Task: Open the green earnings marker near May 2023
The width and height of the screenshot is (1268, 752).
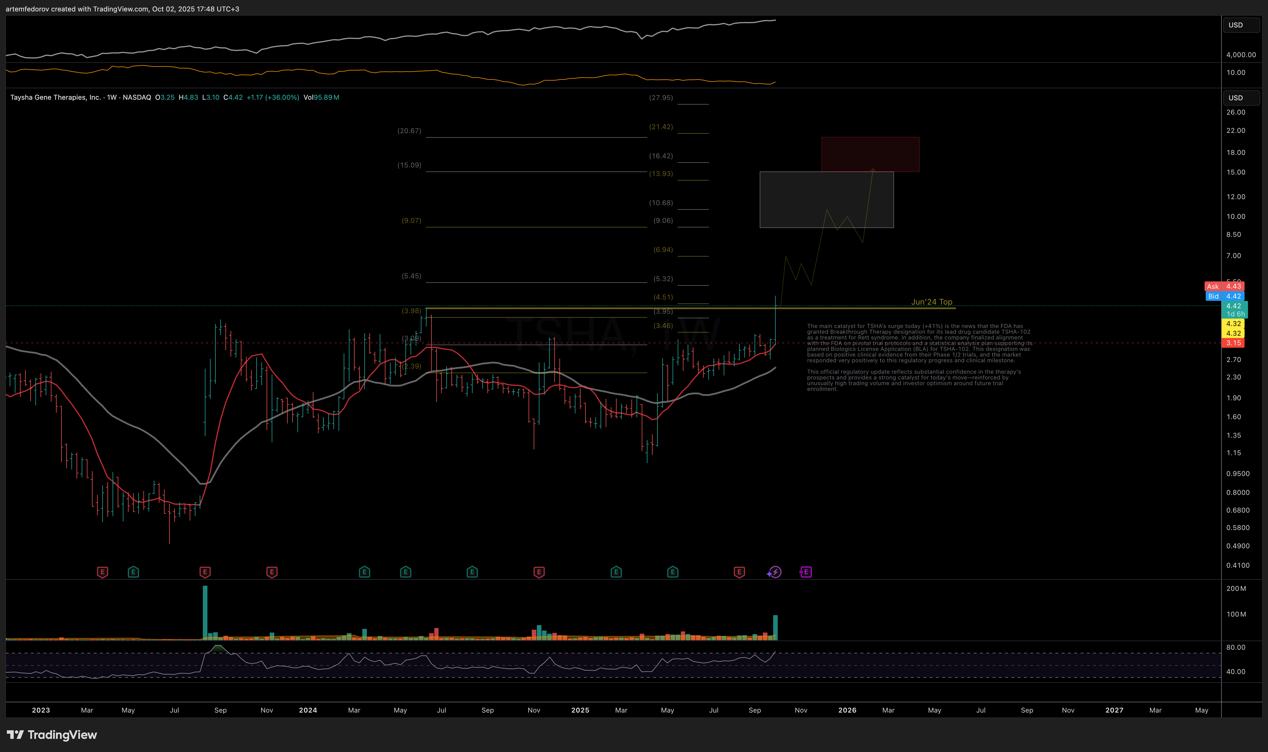Action: coord(133,572)
